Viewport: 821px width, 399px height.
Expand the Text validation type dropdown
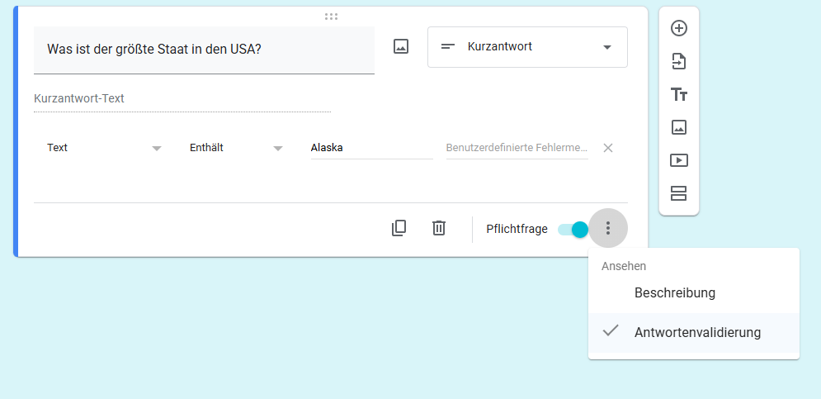click(x=104, y=148)
